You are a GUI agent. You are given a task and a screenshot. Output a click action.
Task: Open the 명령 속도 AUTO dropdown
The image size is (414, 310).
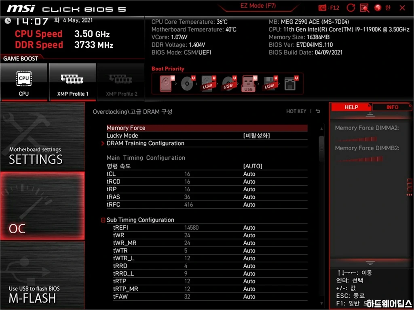coord(253,166)
